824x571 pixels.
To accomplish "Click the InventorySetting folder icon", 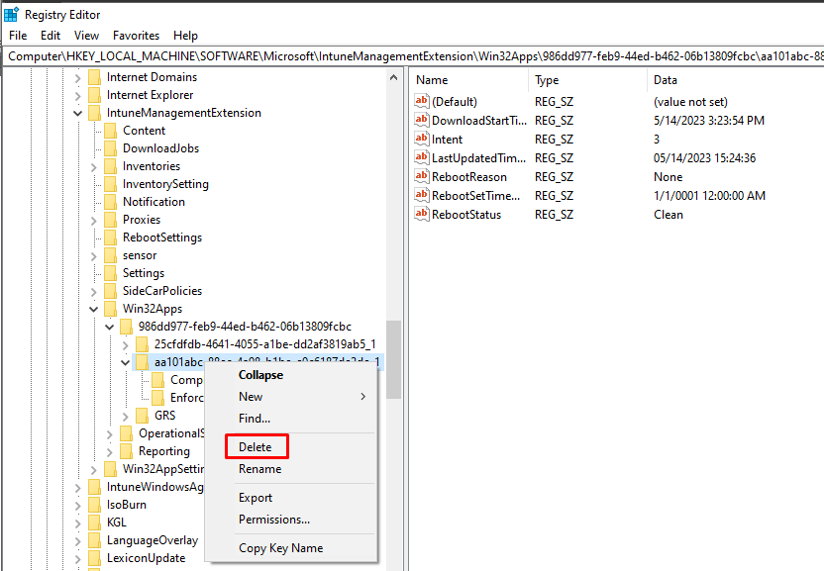I will pyautogui.click(x=110, y=184).
